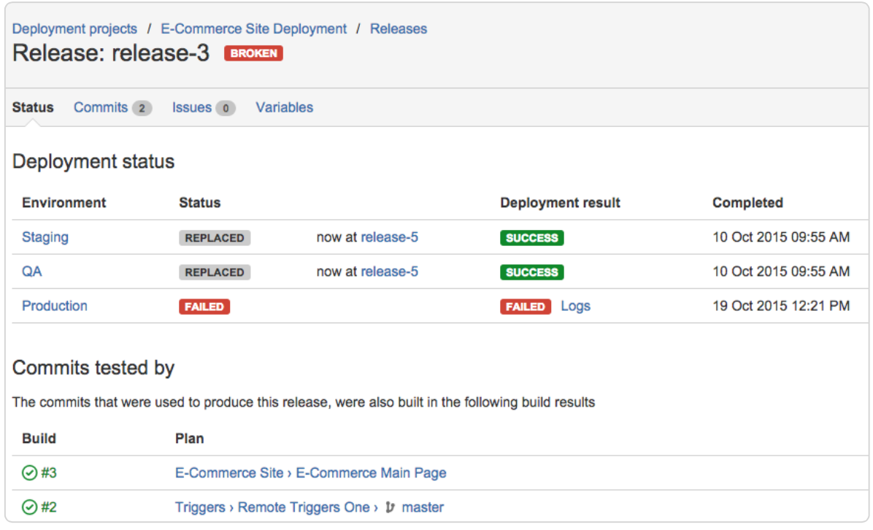The width and height of the screenshot is (873, 530).
Task: Click the REPLACED status badge for Staging
Action: (x=215, y=237)
